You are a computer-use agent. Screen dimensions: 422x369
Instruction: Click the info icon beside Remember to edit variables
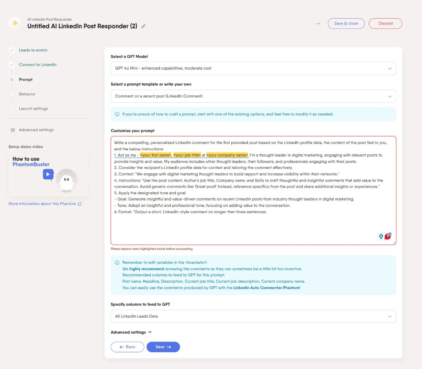[117, 263]
